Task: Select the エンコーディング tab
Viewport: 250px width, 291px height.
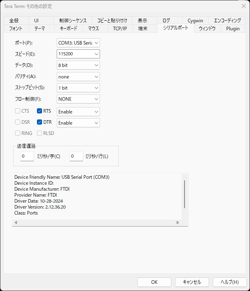Action: pyautogui.click(x=227, y=20)
